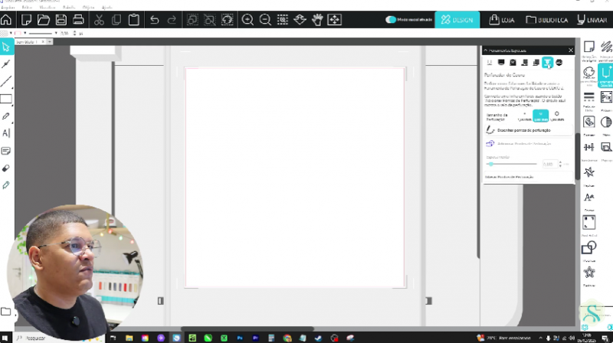
Task: Go to the Home screen icon
Action: point(6,20)
